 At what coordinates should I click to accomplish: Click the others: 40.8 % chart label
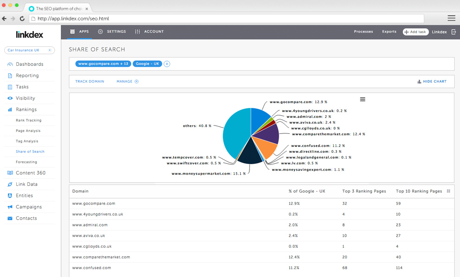click(x=197, y=126)
